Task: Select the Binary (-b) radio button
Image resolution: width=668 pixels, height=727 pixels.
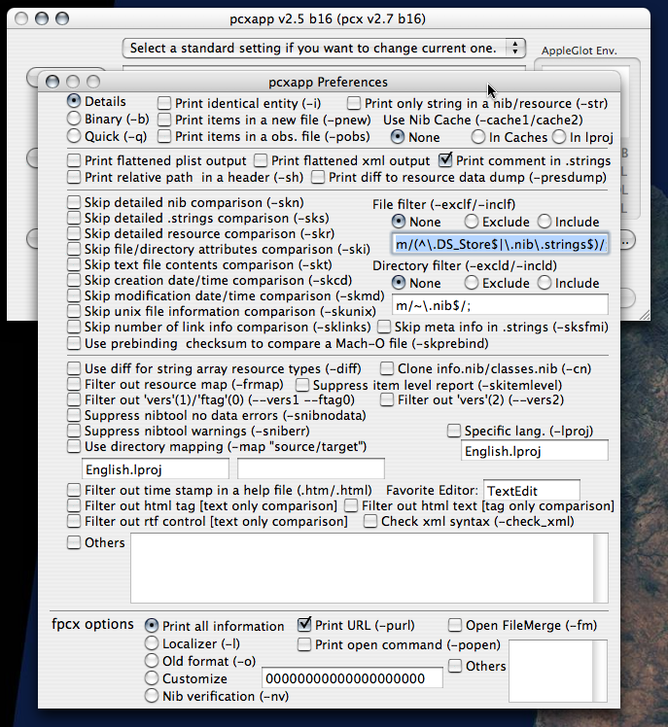Action: coord(74,119)
